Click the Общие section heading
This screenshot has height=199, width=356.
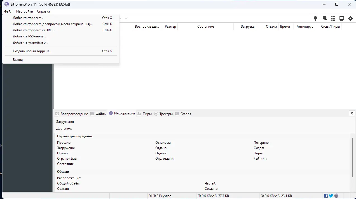pyautogui.click(x=63, y=172)
